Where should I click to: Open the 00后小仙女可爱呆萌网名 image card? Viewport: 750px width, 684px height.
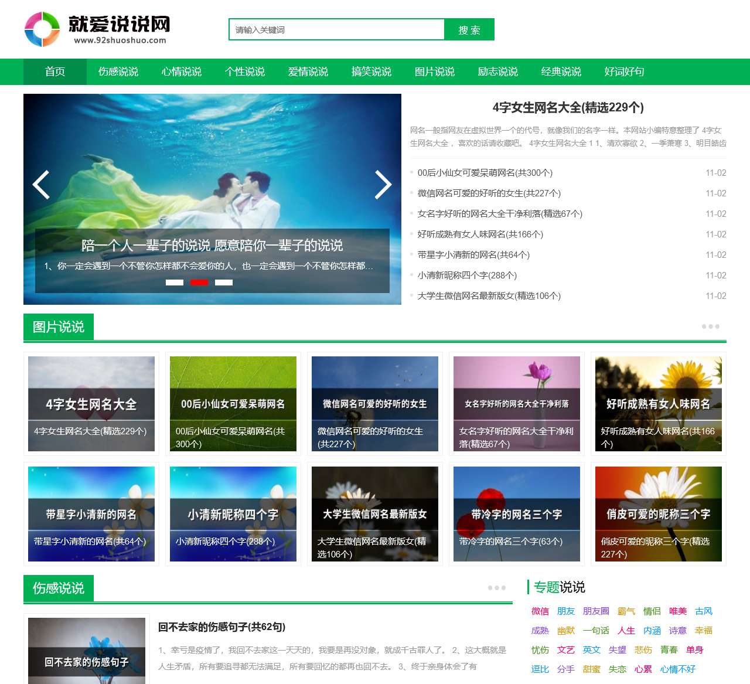(233, 404)
